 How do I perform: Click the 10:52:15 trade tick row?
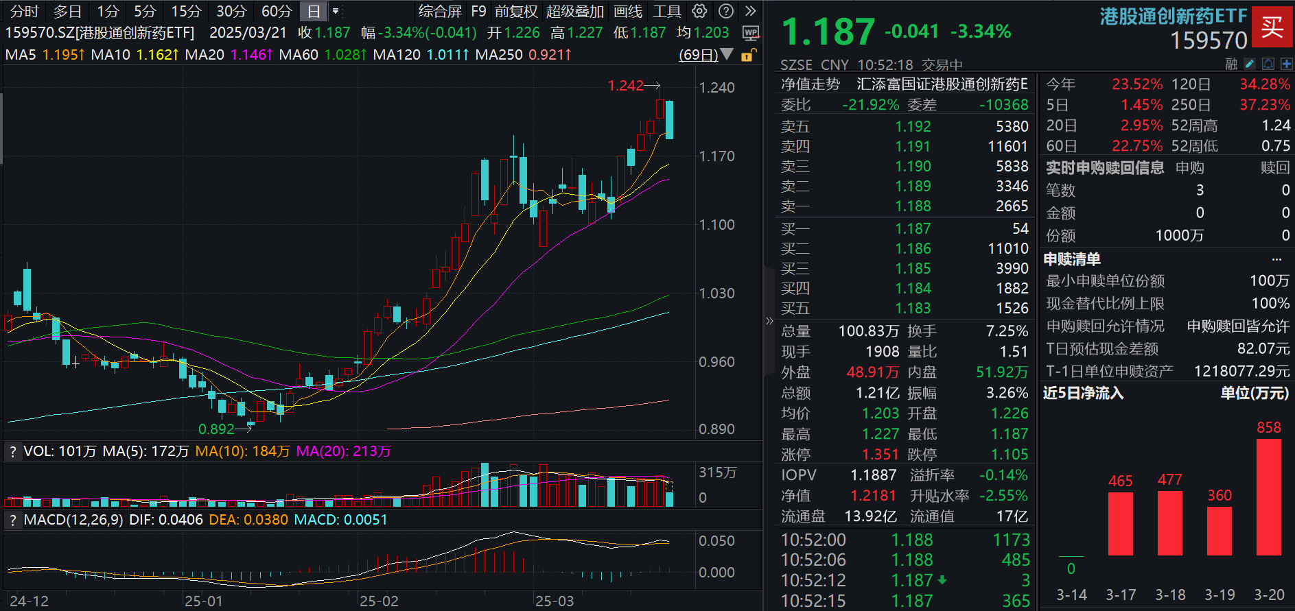click(x=905, y=601)
